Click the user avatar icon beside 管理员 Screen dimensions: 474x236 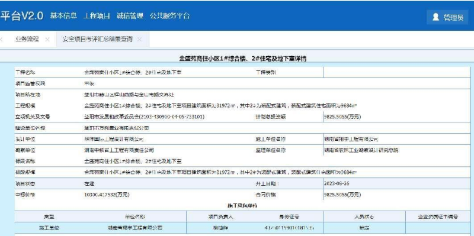tap(435, 17)
